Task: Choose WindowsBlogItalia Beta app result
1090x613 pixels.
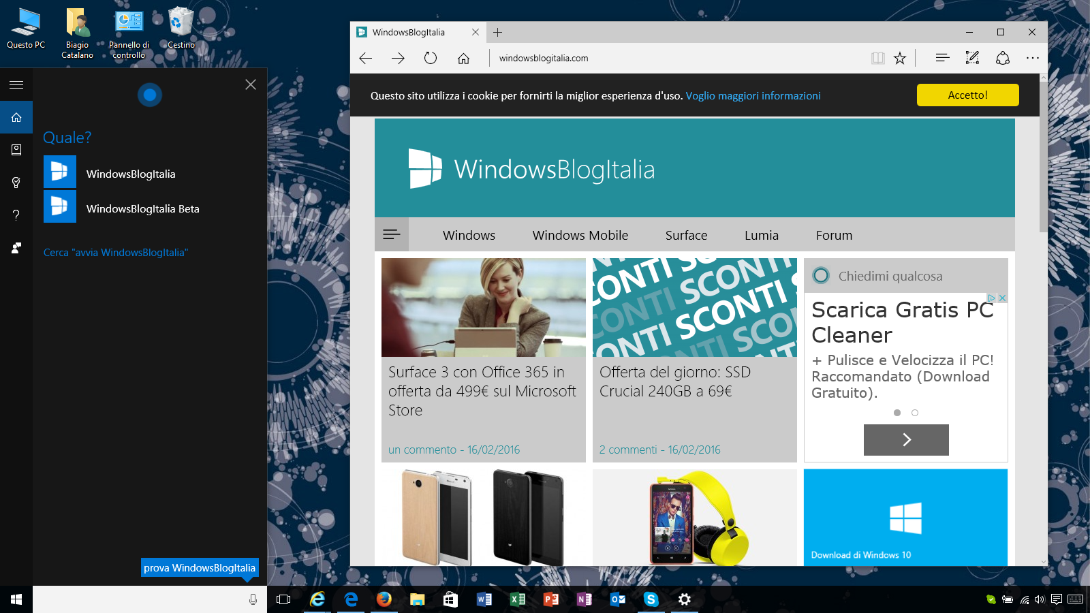Action: click(x=151, y=207)
